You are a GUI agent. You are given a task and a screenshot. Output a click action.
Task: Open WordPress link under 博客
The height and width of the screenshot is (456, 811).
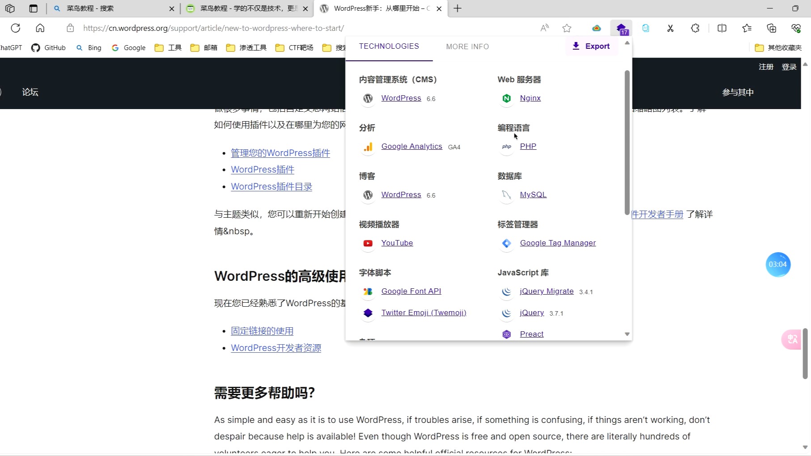[x=401, y=194]
